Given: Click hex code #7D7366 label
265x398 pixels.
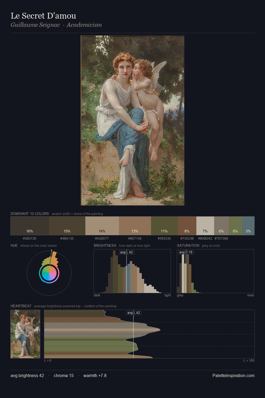Looking at the screenshot, I should (x=221, y=239).
